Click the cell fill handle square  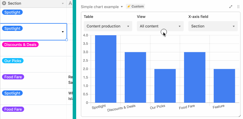click(67, 40)
